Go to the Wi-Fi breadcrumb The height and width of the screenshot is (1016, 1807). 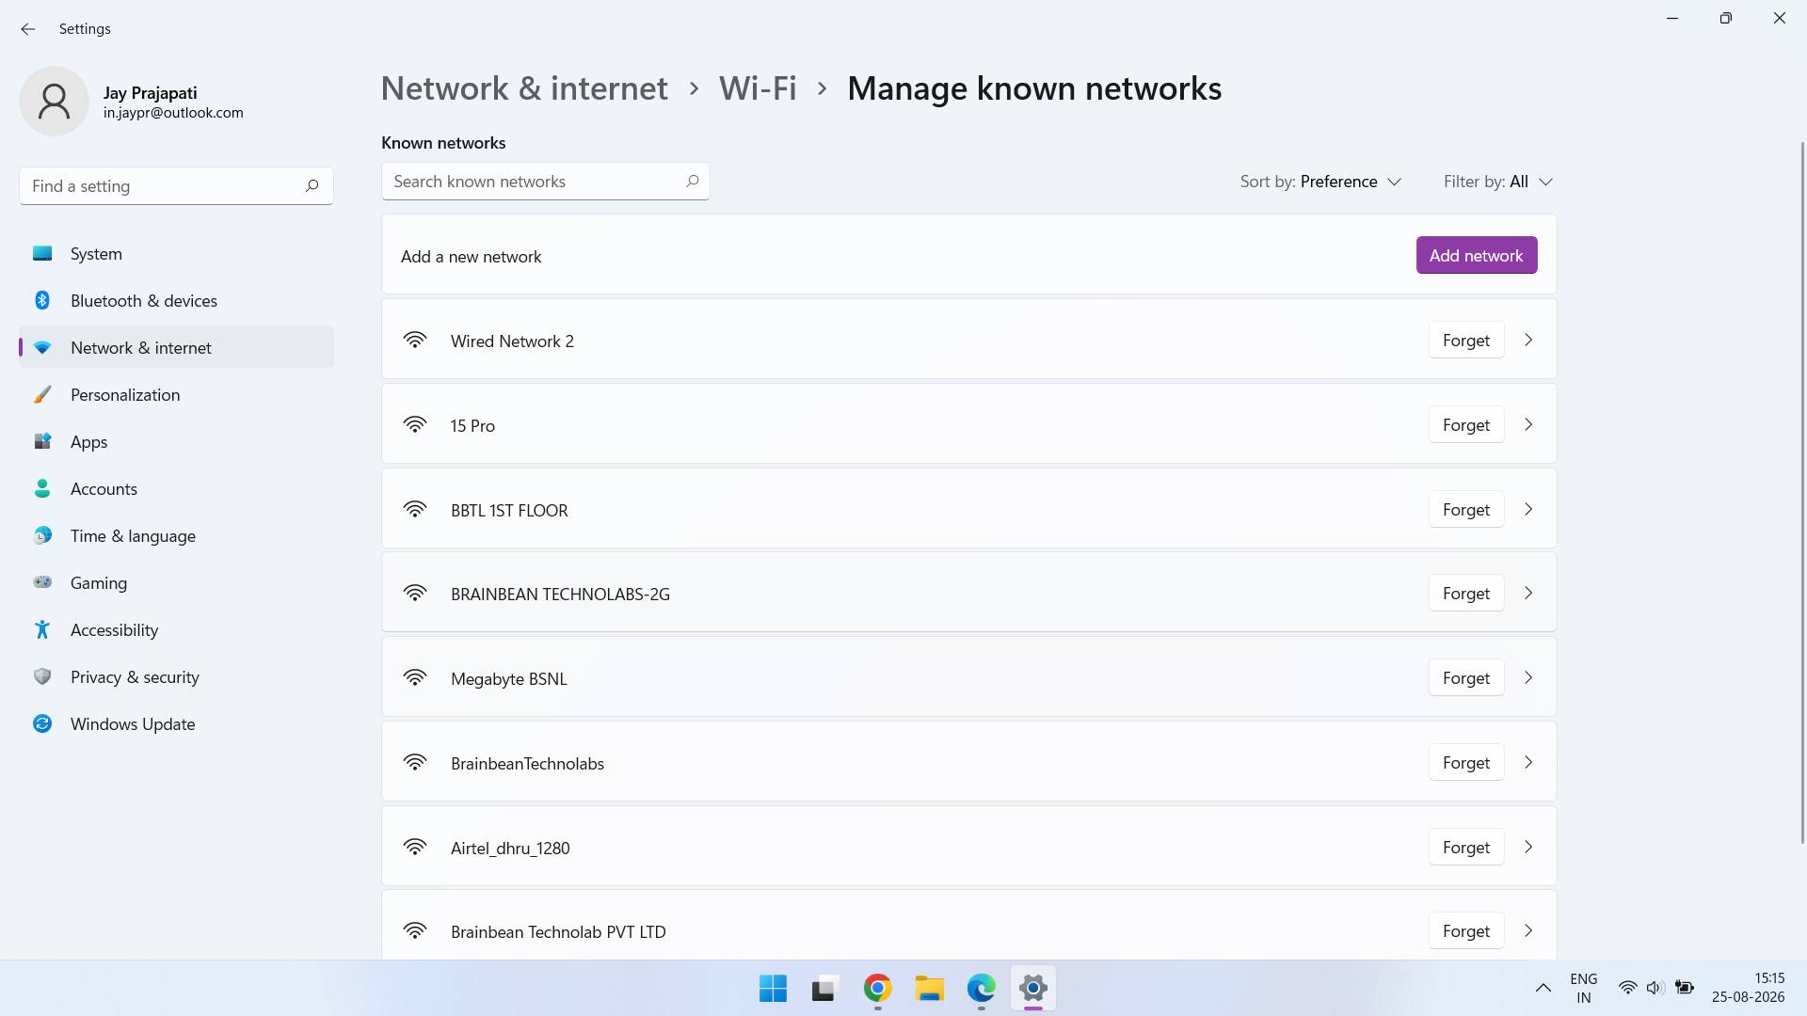click(758, 88)
